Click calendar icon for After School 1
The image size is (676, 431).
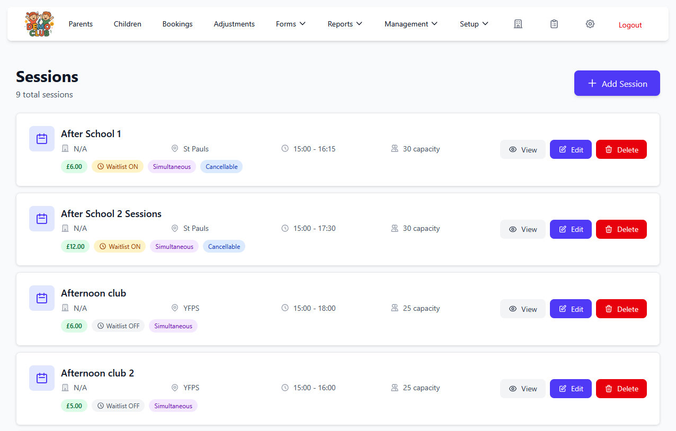(42, 139)
